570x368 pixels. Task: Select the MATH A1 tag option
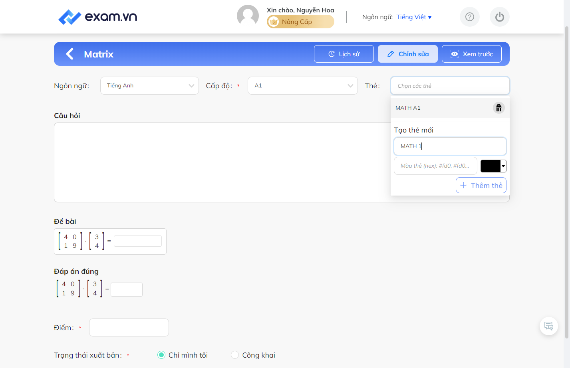[x=450, y=108]
